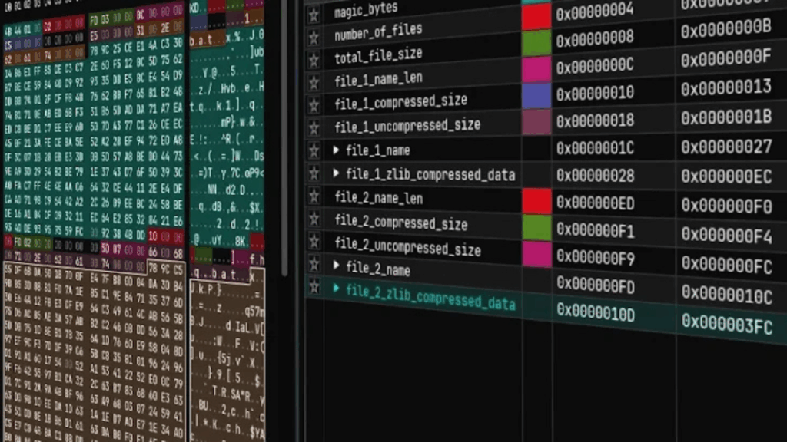Viewport: 787px width, 442px height.
Task: Mark file_1_name_len as favorite via star
Action: coord(314,81)
